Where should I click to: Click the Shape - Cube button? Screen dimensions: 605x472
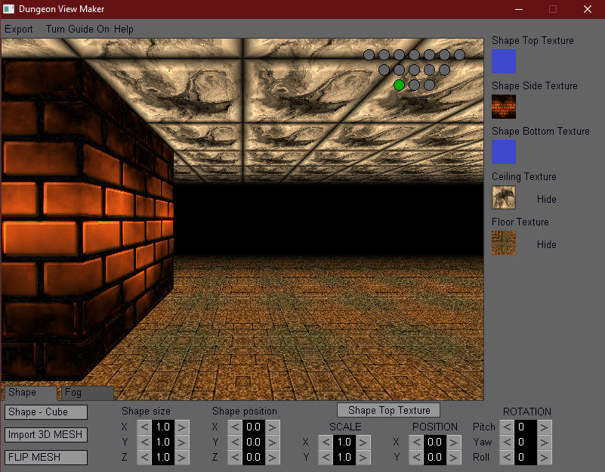tap(46, 411)
